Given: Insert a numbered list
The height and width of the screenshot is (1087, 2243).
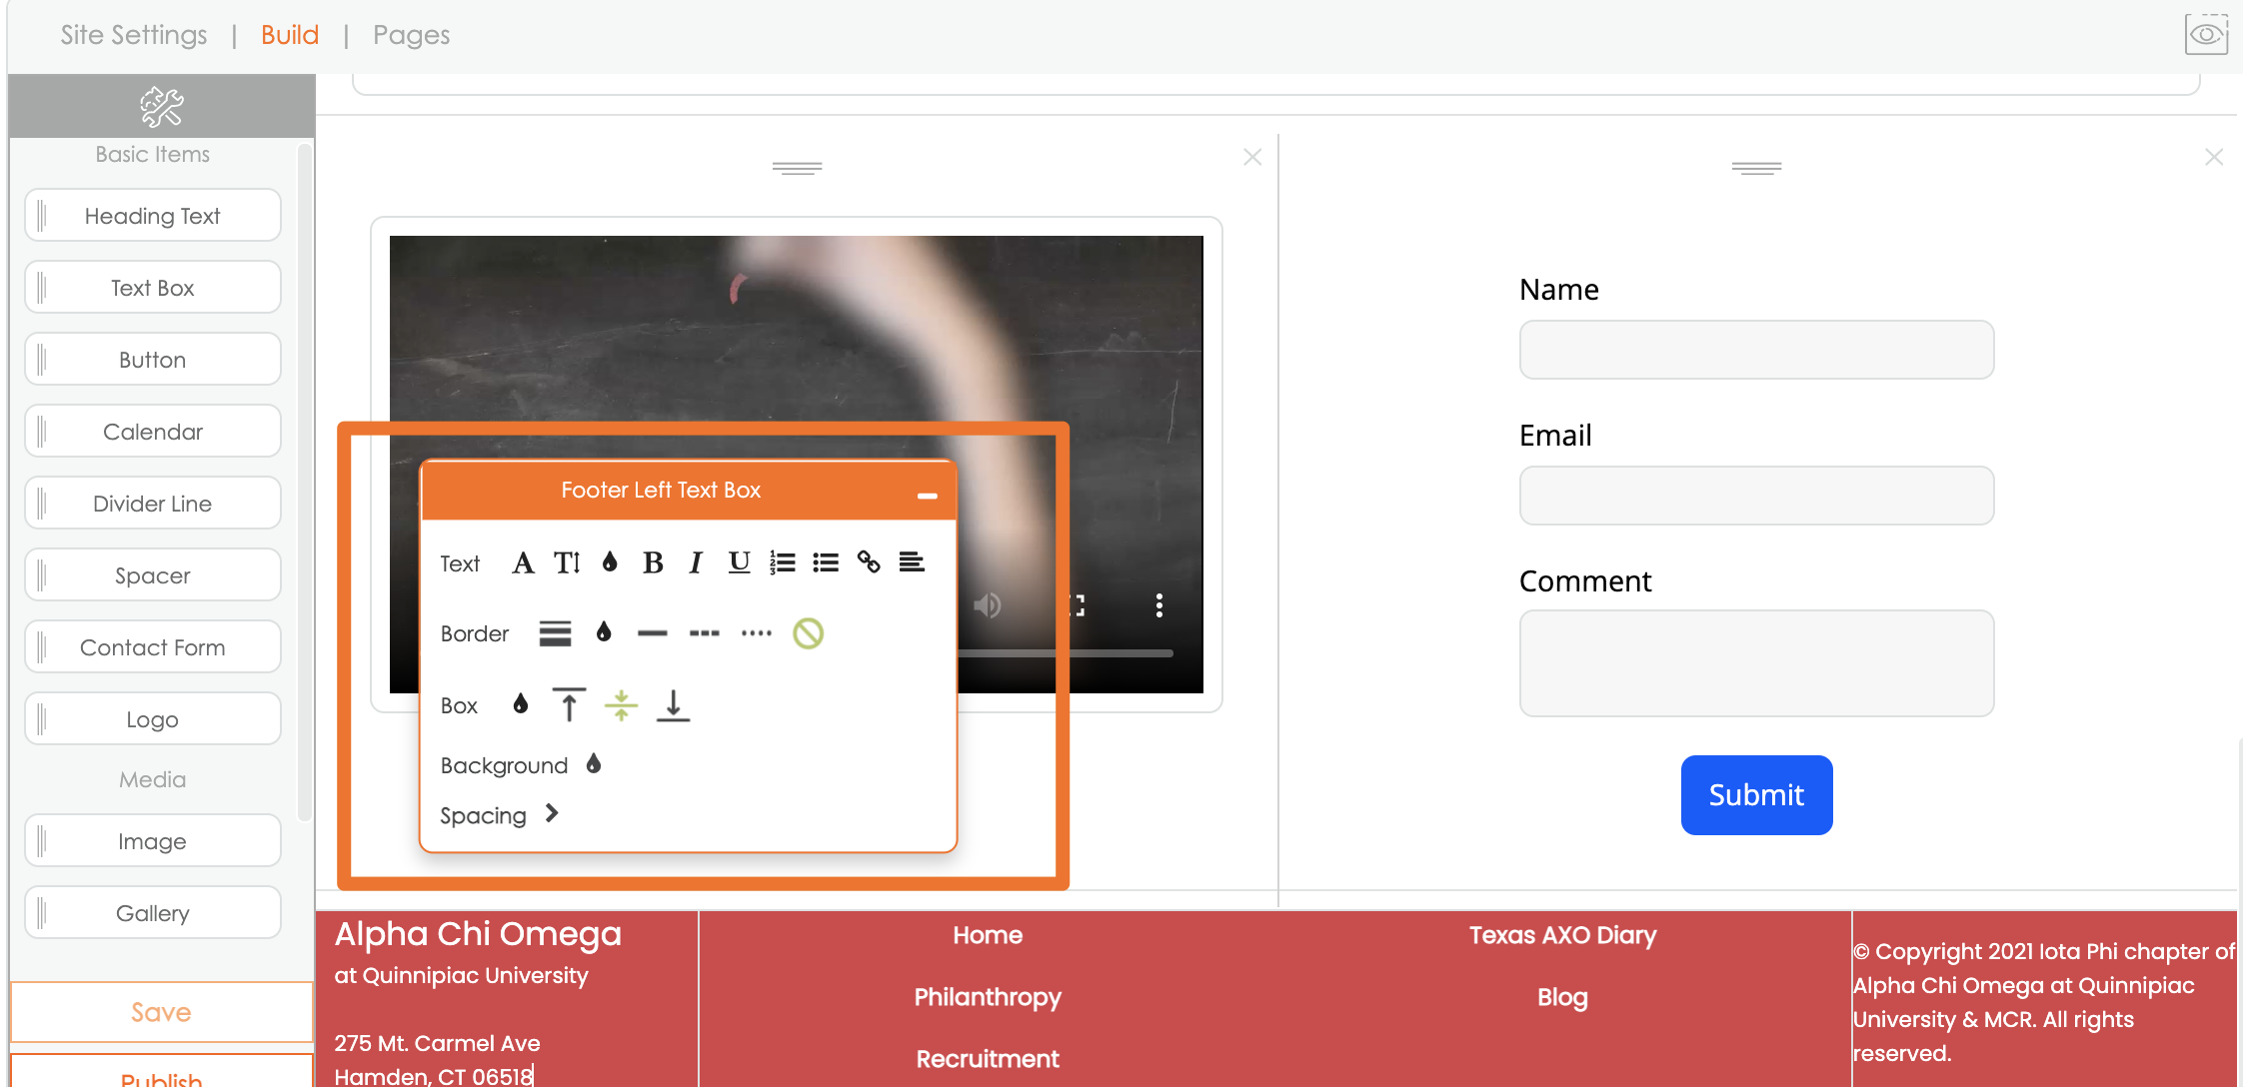Looking at the screenshot, I should click(x=783, y=563).
